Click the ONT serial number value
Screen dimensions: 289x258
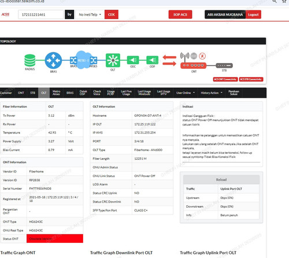(40, 189)
